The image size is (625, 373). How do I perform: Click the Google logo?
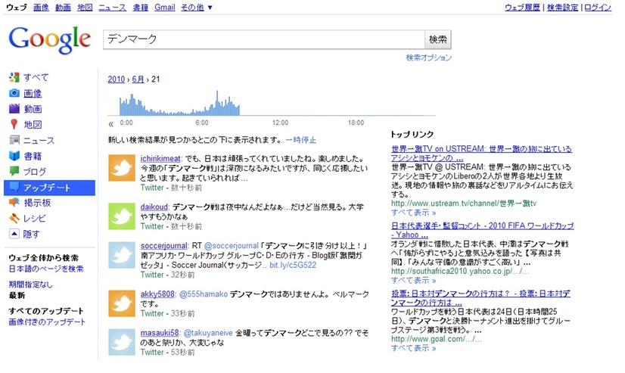pyautogui.click(x=49, y=40)
